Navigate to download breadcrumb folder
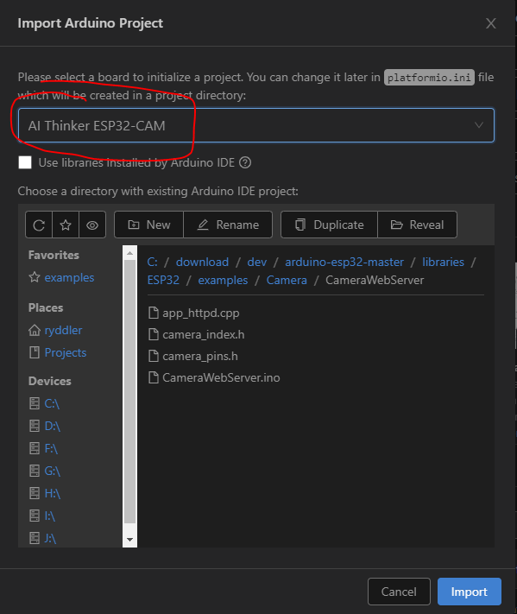517x614 pixels. [202, 262]
